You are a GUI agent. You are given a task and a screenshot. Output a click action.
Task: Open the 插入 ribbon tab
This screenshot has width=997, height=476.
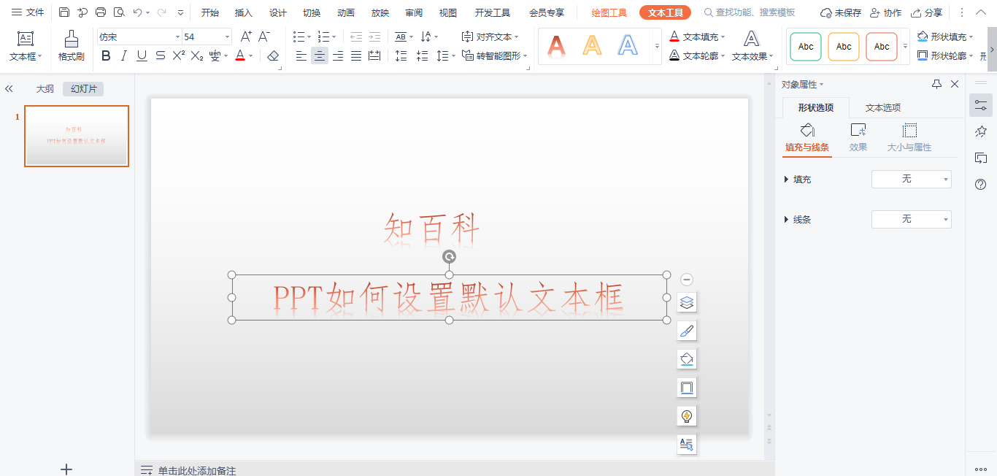(x=244, y=12)
